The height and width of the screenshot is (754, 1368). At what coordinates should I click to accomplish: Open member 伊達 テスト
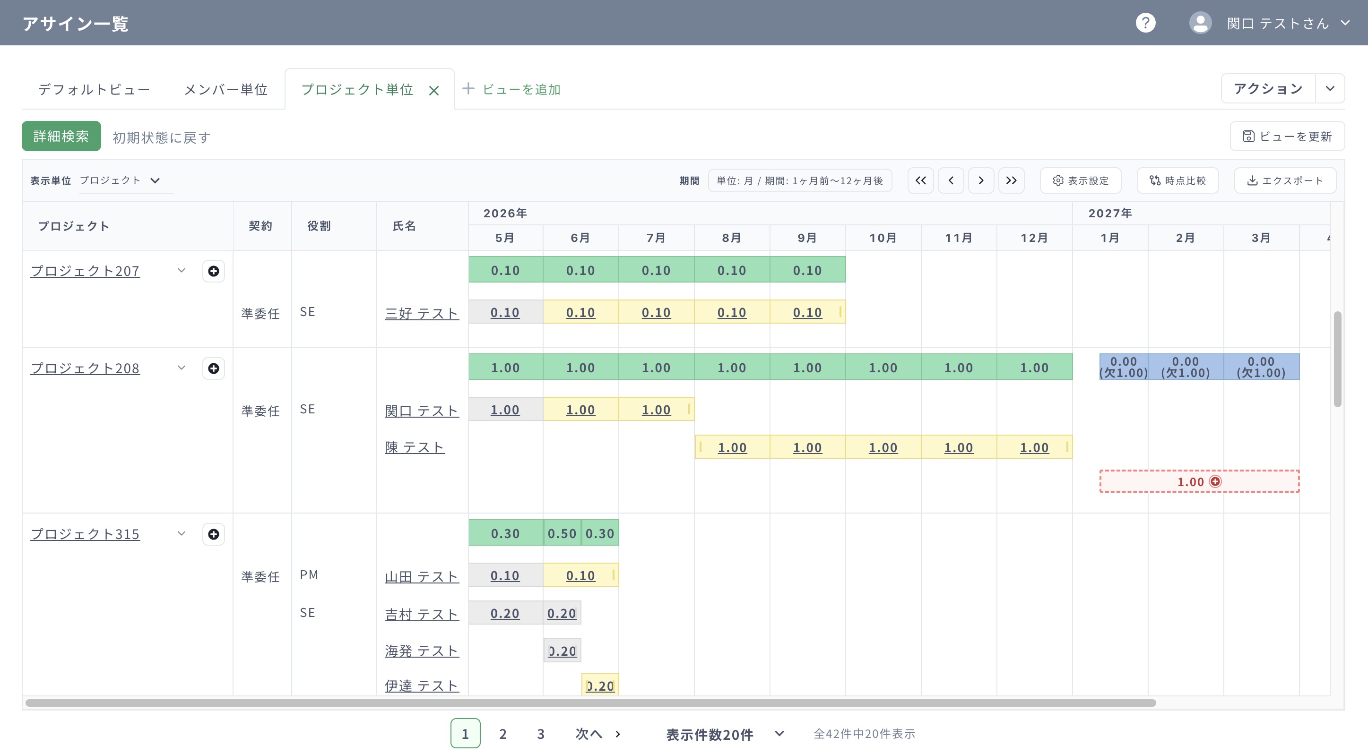click(422, 685)
